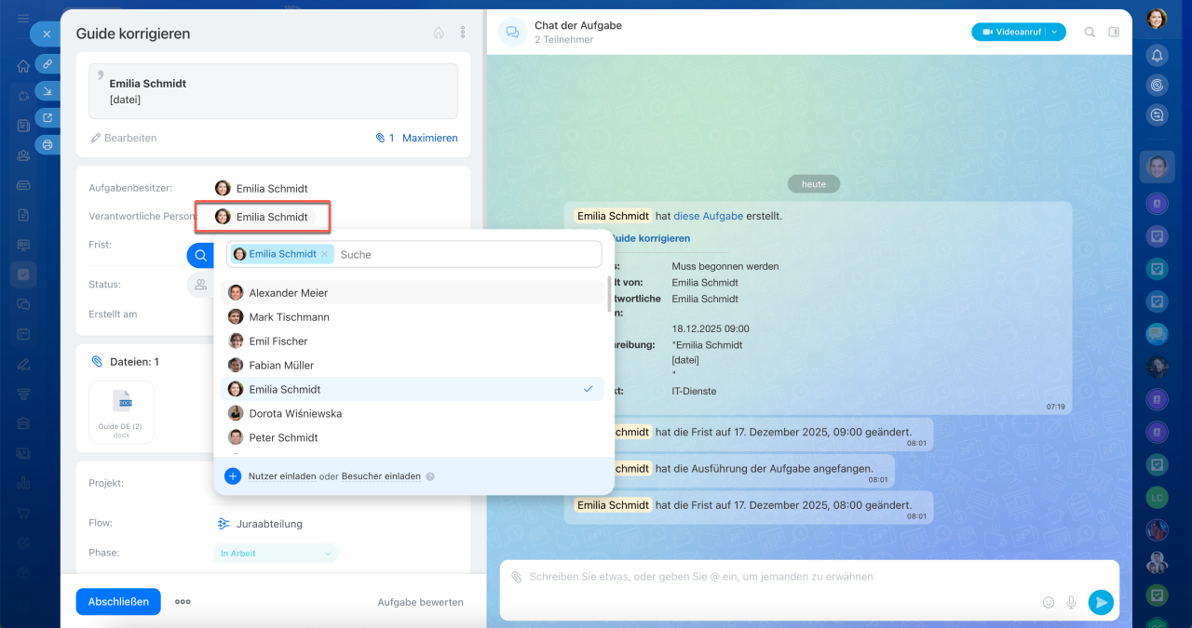Click the blue send message button
This screenshot has height=628, width=1192.
click(1101, 603)
